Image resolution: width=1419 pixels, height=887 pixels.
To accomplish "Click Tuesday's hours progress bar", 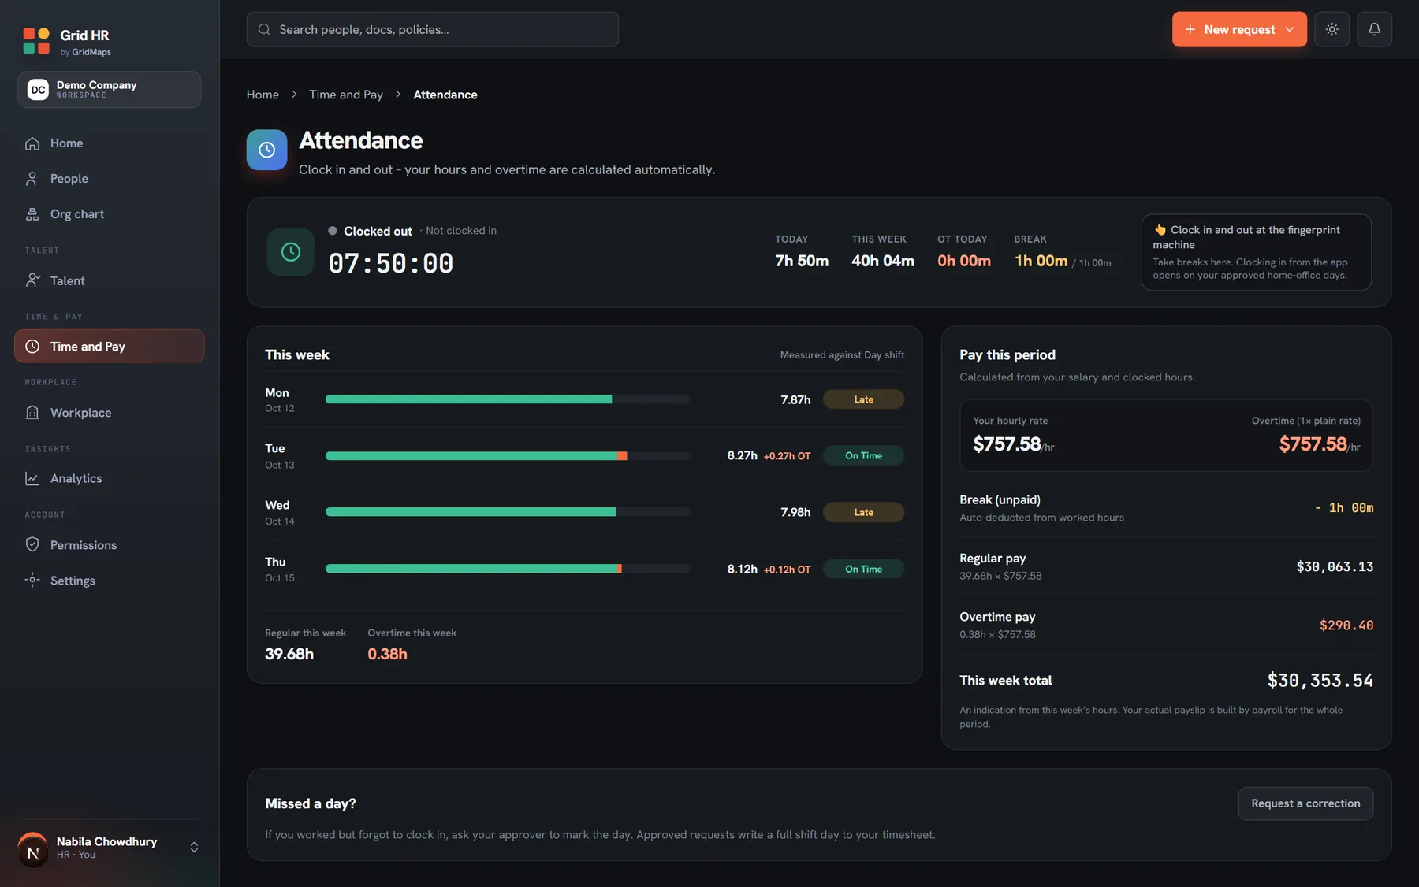I will [508, 456].
